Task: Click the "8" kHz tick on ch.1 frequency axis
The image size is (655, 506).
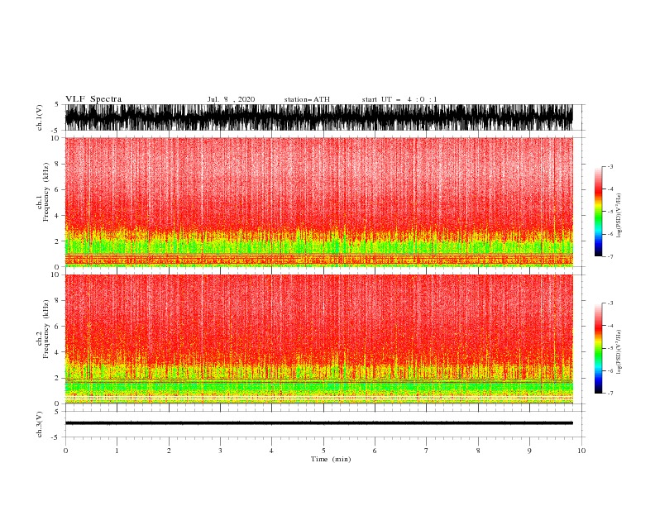Action: tap(57, 164)
